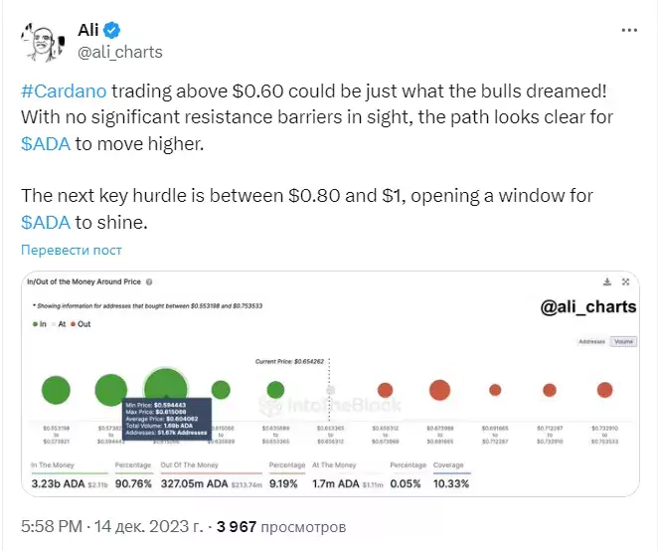Open the @ali_charts handle under the name
The height and width of the screenshot is (551, 658).
(120, 52)
